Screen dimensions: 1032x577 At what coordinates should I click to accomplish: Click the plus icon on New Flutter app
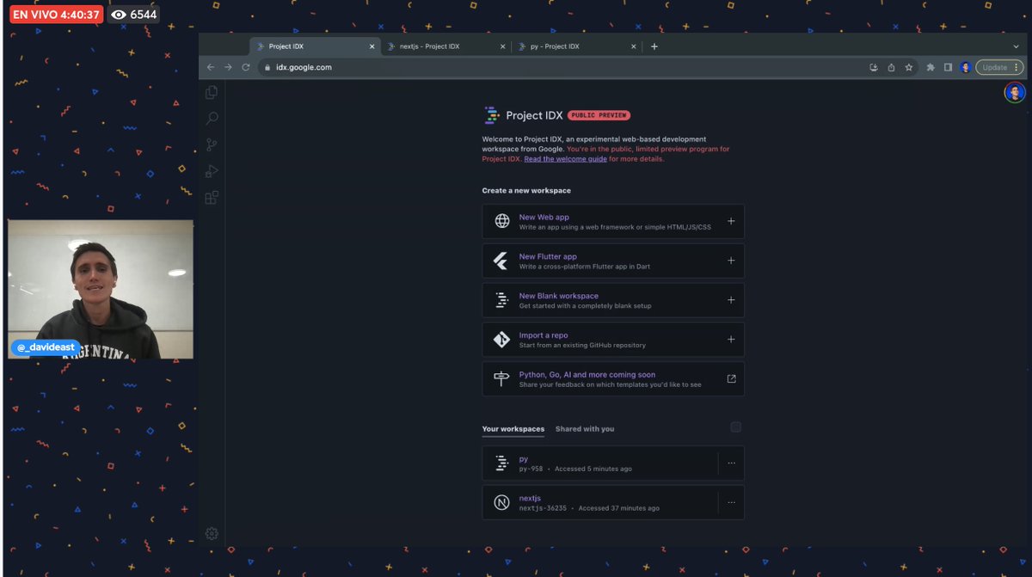(731, 261)
